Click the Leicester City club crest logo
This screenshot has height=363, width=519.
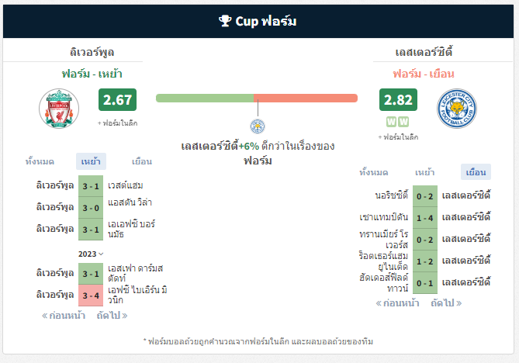pos(457,109)
